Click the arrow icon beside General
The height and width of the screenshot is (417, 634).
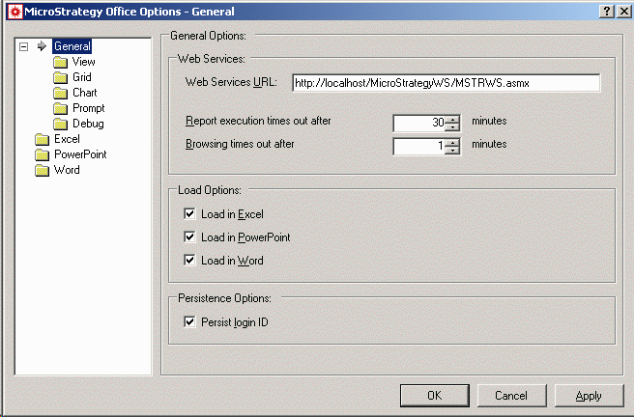click(43, 46)
